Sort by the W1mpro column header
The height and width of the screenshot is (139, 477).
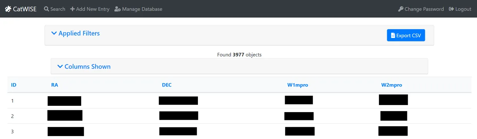pyautogui.click(x=298, y=85)
